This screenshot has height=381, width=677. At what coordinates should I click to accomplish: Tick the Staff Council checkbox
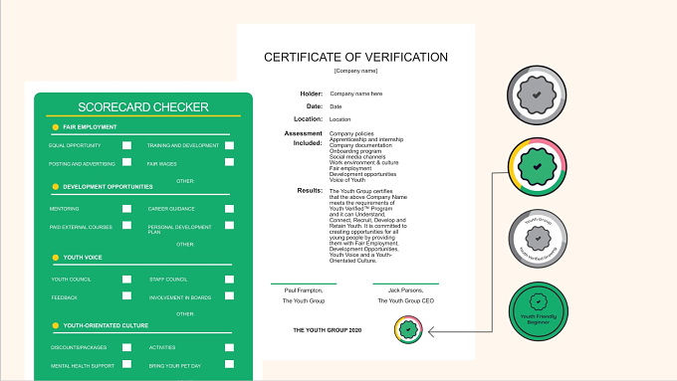[x=229, y=280]
